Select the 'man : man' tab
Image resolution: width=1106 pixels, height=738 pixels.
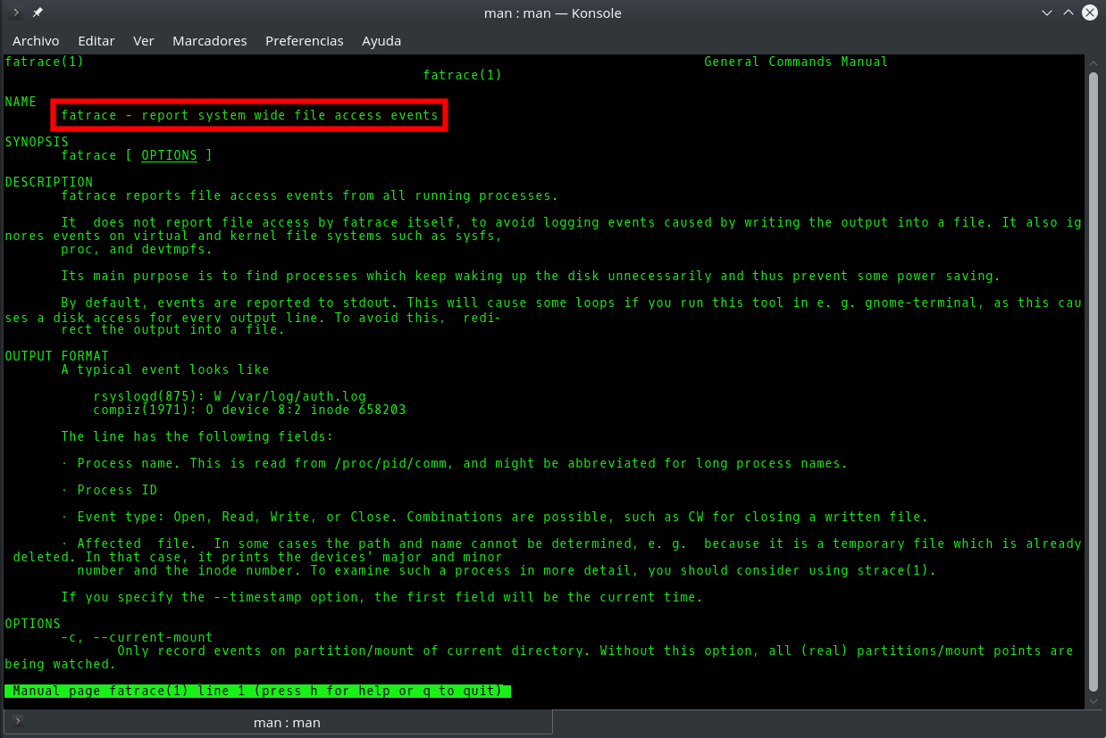pyautogui.click(x=287, y=722)
